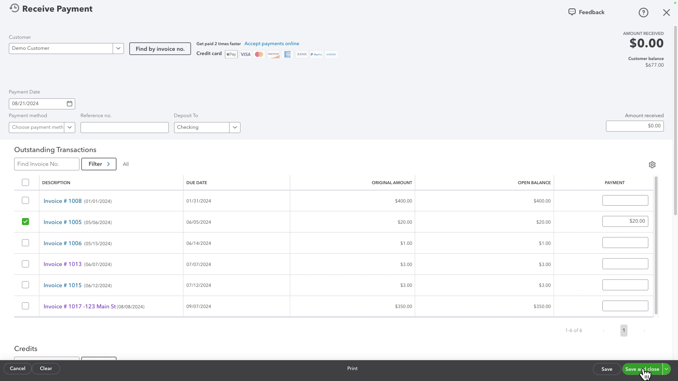Click the outstanding transactions table scrollbar
This screenshot has height=381, width=678.
[656, 245]
